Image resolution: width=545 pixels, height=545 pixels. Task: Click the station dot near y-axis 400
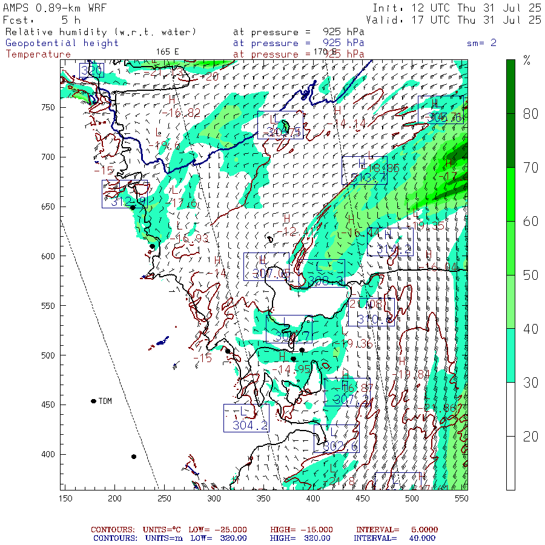(x=134, y=457)
